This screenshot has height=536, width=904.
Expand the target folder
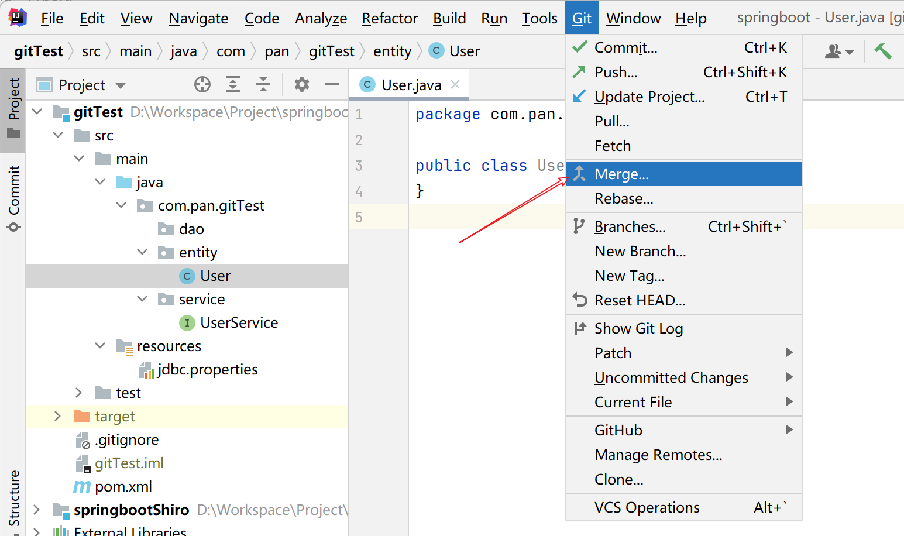coord(57,416)
